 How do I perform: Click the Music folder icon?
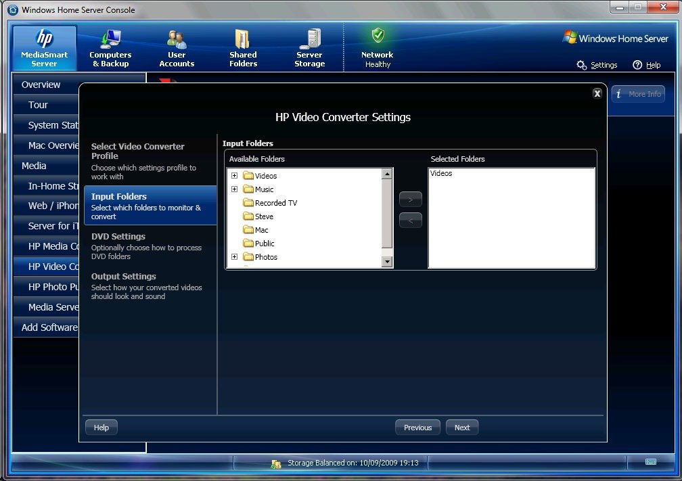(x=248, y=189)
